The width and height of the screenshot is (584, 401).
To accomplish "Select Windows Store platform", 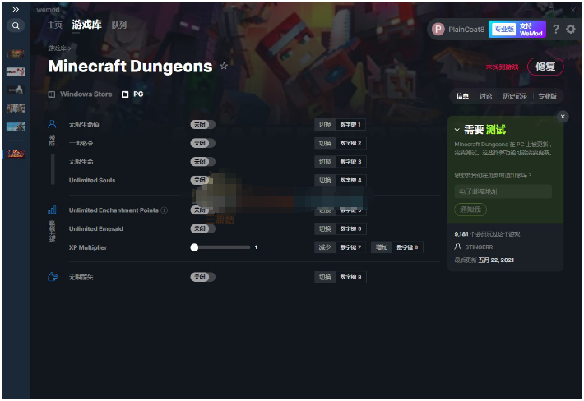I will [81, 94].
